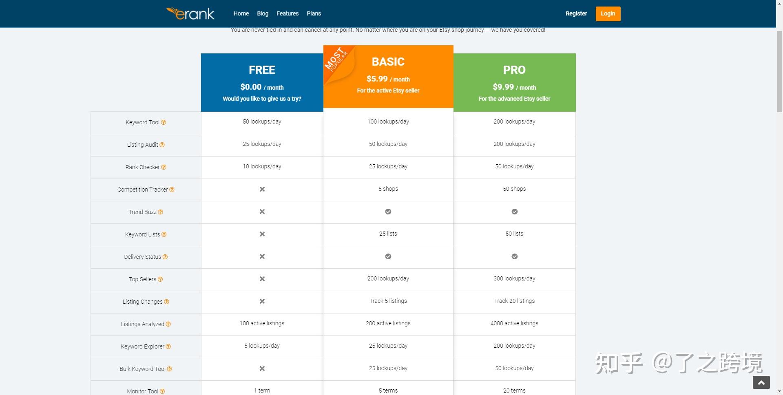Viewport: 783px width, 395px height.
Task: Click the "5 shops" Basic plan cell
Action: click(x=388, y=189)
